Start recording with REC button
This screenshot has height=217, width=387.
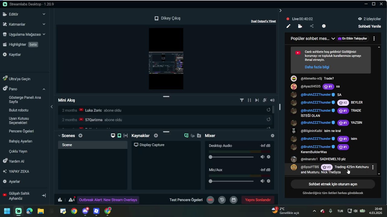210,200
